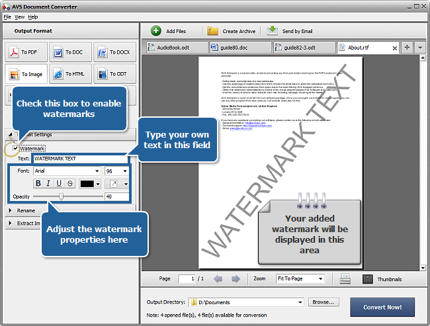This screenshot has width=430, height=326.
Task: Open the File menu
Action: (x=7, y=17)
